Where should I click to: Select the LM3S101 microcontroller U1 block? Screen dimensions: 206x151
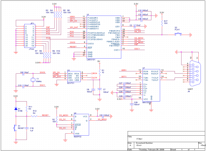point(104,37)
